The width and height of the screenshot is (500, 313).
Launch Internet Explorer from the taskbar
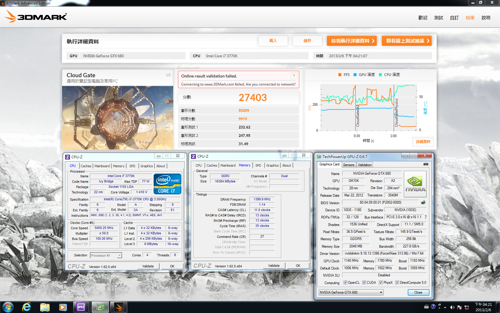click(26, 307)
